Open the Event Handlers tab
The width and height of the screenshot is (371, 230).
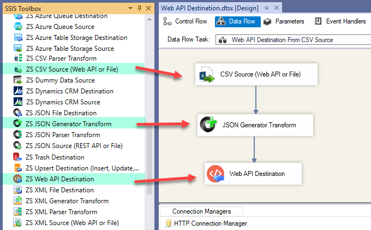pos(340,21)
